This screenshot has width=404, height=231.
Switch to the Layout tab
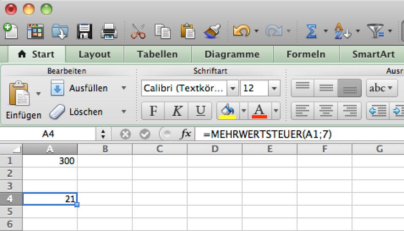tap(95, 54)
